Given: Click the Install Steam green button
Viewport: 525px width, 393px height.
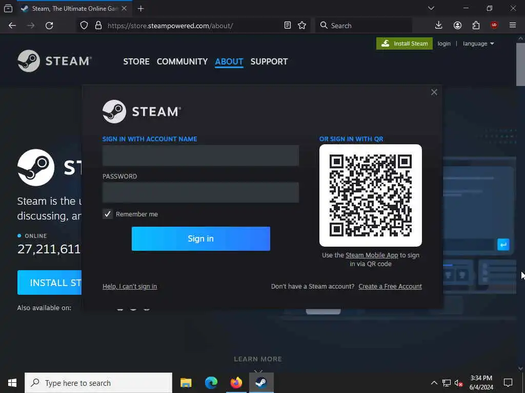Looking at the screenshot, I should (405, 43).
